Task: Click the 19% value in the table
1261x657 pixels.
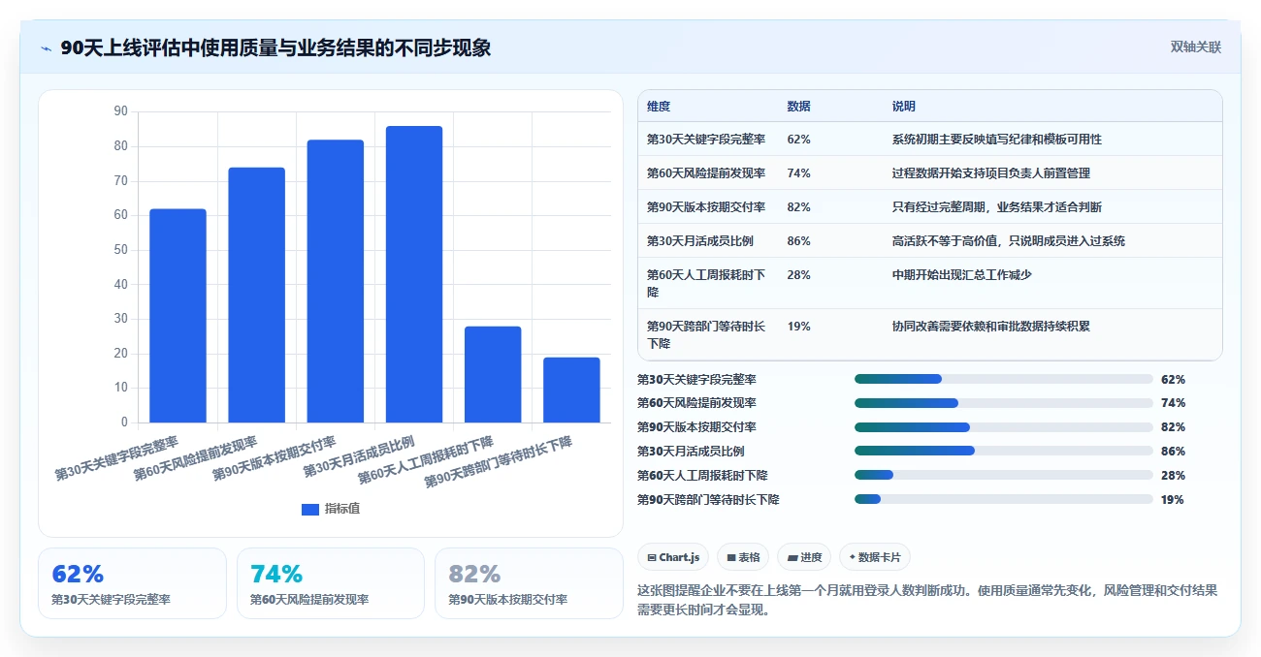Action: [799, 327]
